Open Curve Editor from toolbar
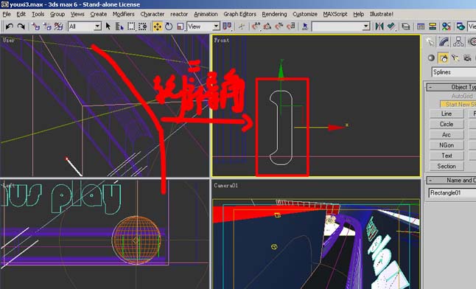The width and height of the screenshot is (476, 289). click(x=421, y=27)
